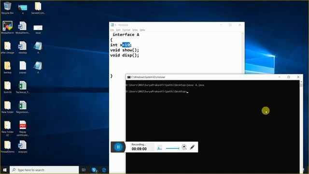309x174 pixels.
Task: Toggle the webcam in recording toolbar
Action: pyautogui.click(x=184, y=147)
